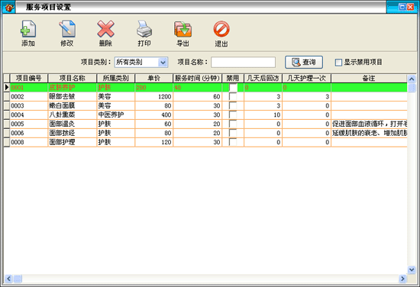Click the 项目名称 text input field

pos(243,63)
